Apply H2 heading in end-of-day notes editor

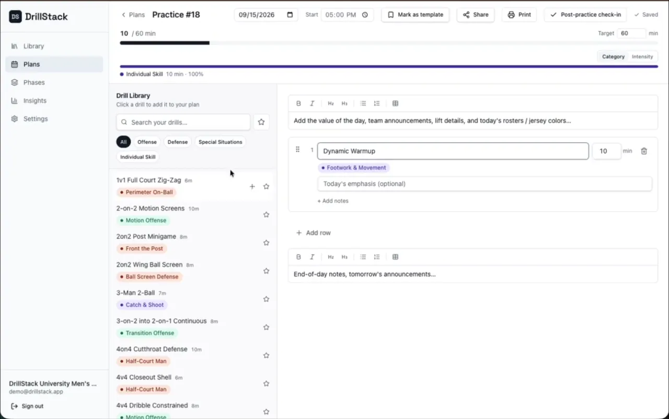[331, 257]
